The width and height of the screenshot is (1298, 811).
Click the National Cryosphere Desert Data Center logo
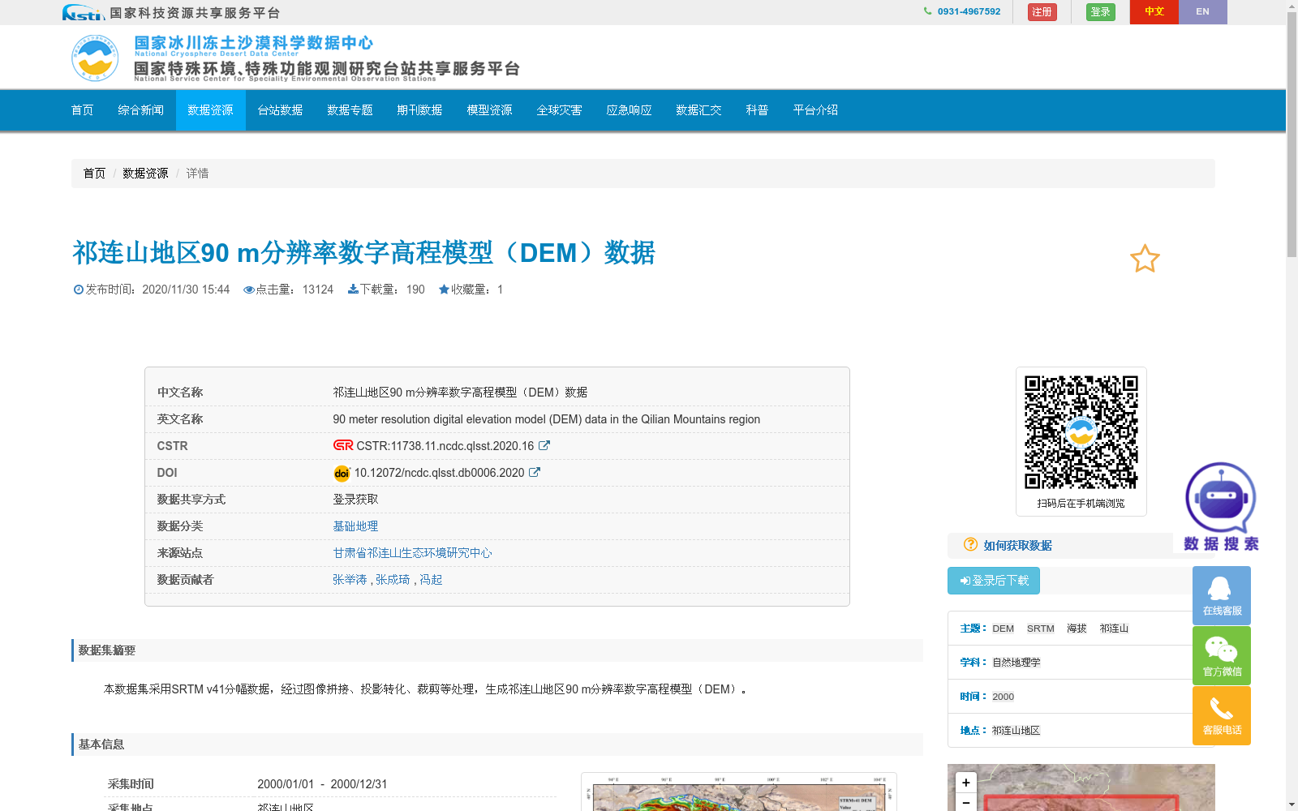(x=95, y=58)
